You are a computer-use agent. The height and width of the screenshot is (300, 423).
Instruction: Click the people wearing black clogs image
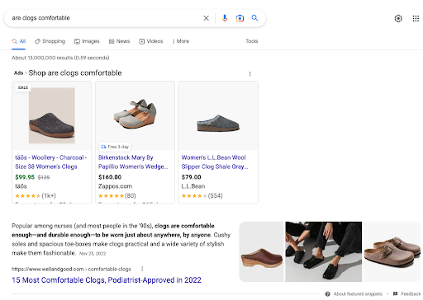click(x=323, y=251)
